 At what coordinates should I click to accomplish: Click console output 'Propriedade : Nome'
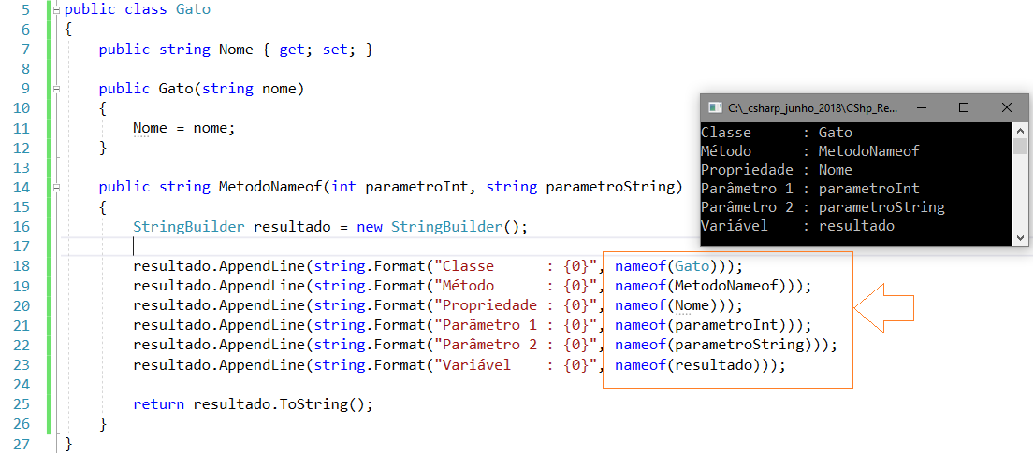pos(777,170)
